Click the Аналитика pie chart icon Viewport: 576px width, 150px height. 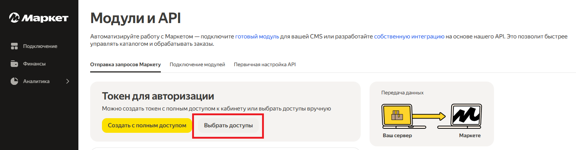click(14, 81)
